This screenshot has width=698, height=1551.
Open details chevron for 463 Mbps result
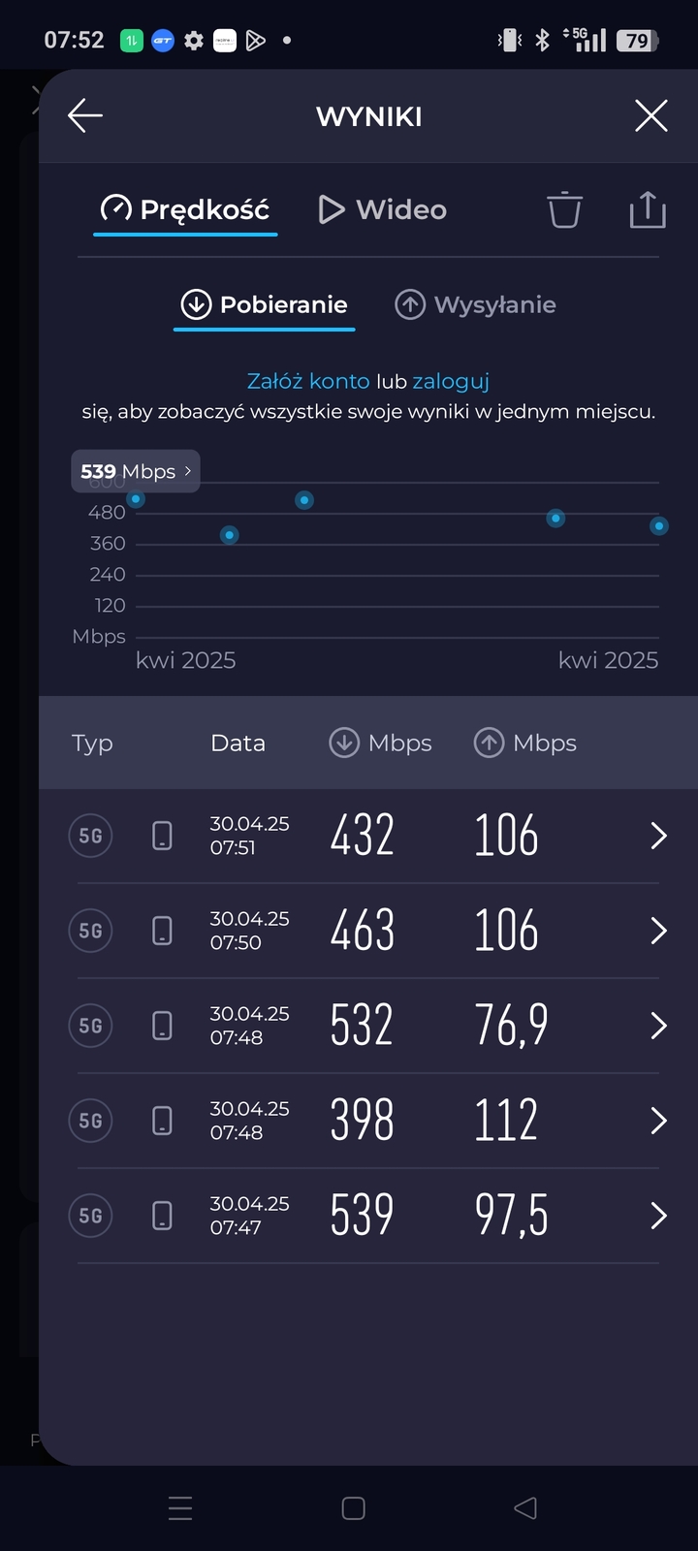(x=658, y=931)
